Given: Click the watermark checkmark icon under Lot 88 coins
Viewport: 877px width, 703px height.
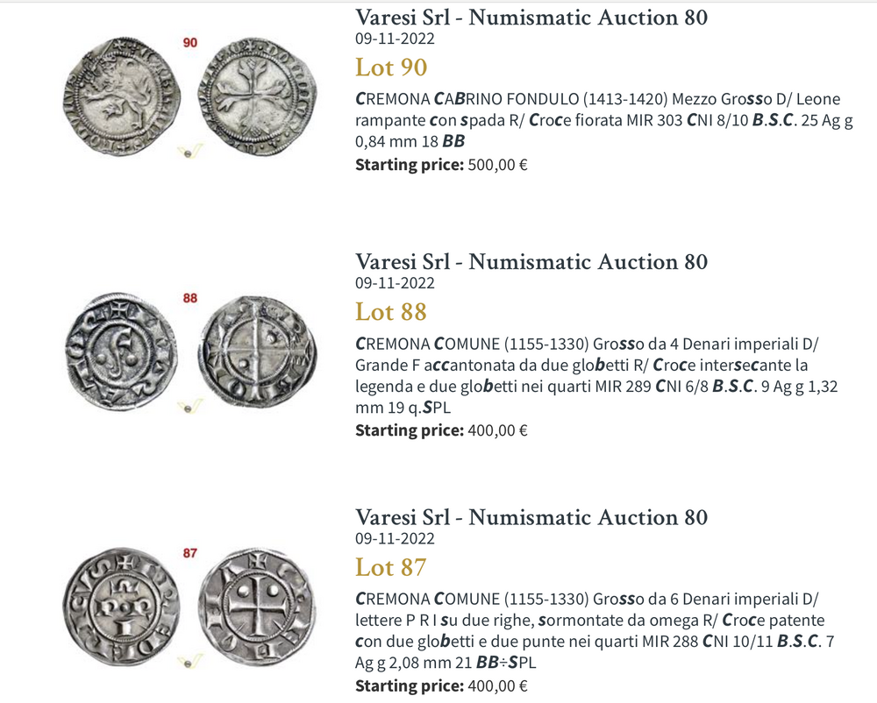Looking at the screenshot, I should click(187, 405).
